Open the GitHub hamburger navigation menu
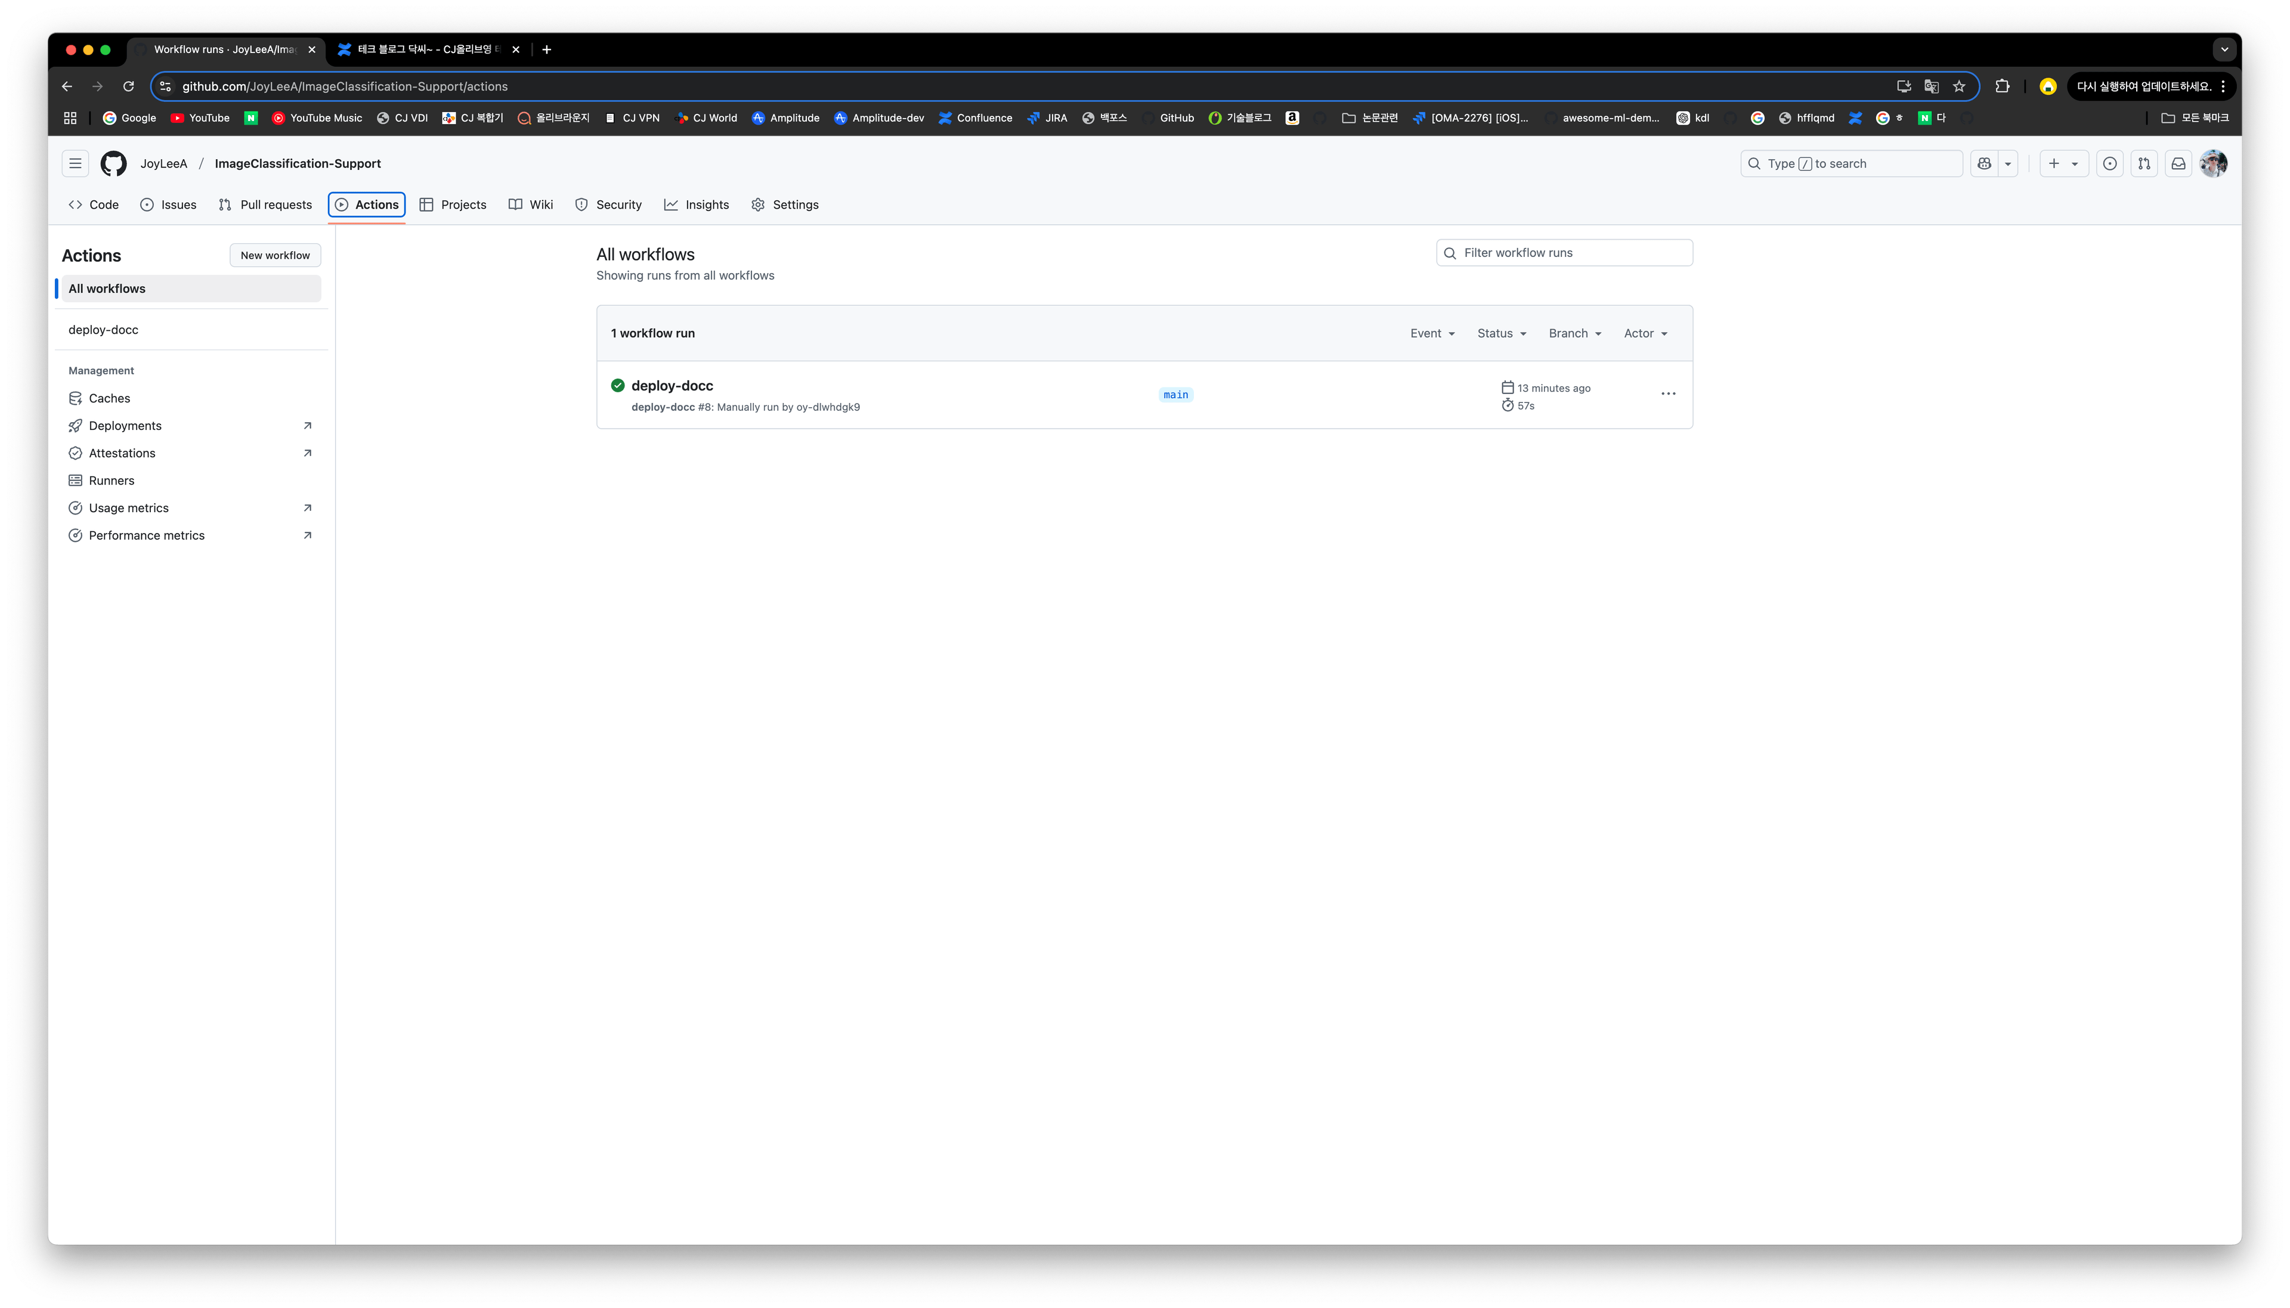This screenshot has height=1308, width=2290. [76, 163]
